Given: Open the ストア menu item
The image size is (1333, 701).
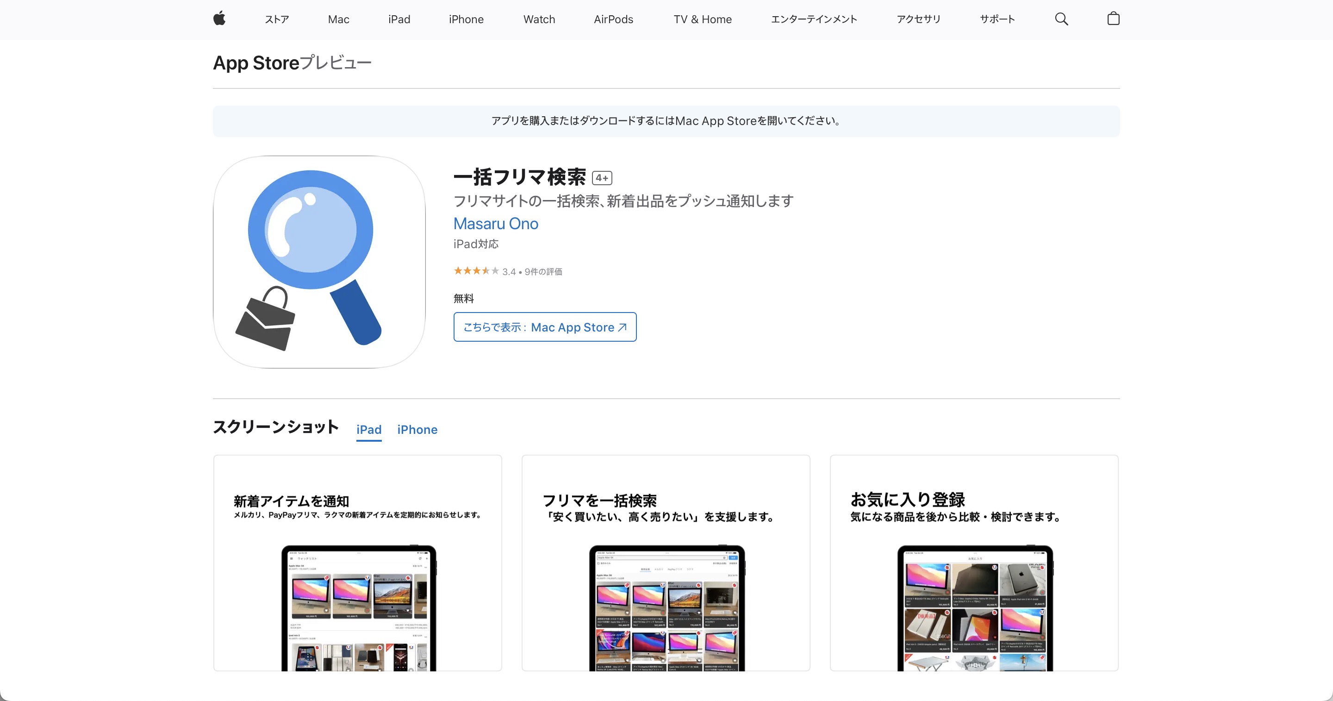Looking at the screenshot, I should tap(277, 19).
